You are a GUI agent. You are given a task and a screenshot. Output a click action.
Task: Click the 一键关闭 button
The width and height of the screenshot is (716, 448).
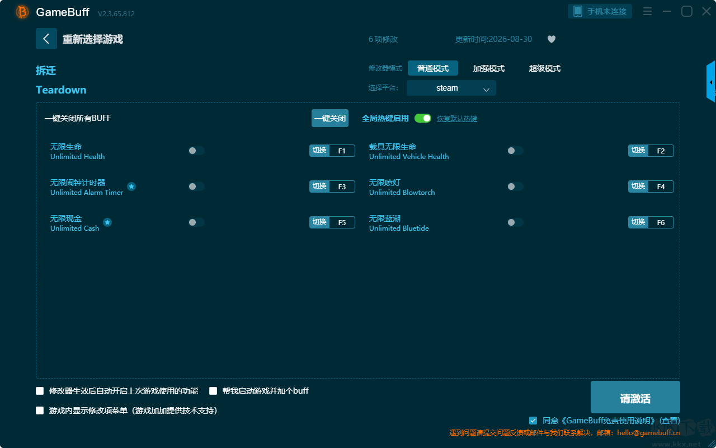click(330, 118)
